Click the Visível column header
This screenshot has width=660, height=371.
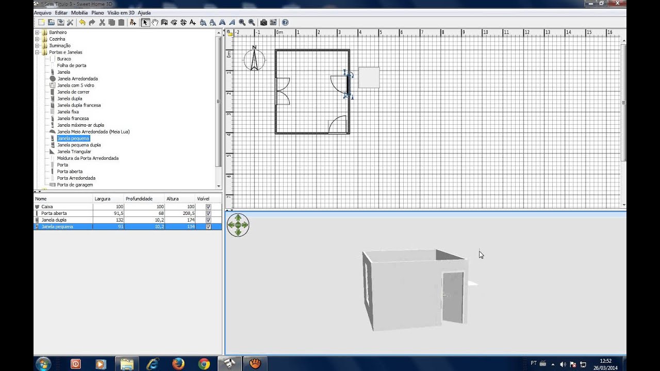coord(208,199)
